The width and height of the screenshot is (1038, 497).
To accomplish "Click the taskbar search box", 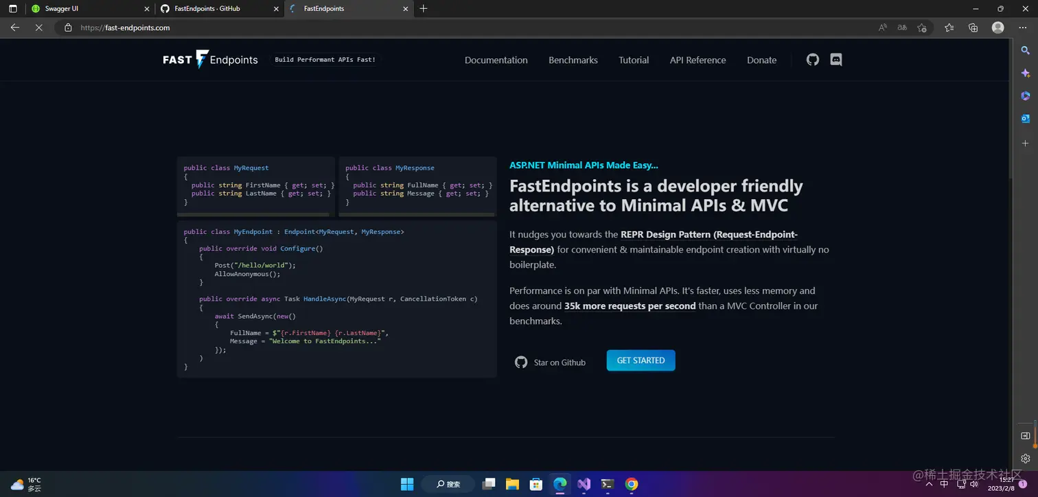I will (x=448, y=484).
